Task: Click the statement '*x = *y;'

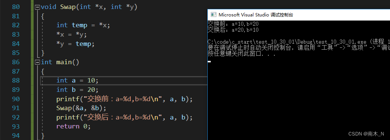Action: click(71, 34)
